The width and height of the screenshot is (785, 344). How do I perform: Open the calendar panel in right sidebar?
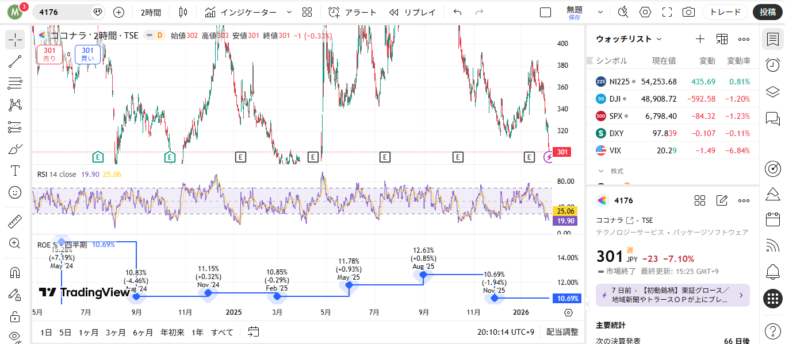pos(773,219)
